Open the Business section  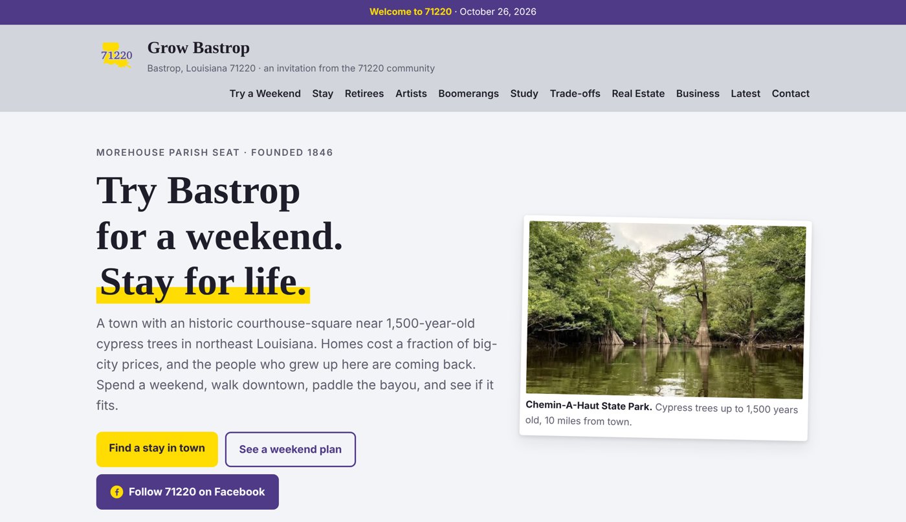[698, 94]
